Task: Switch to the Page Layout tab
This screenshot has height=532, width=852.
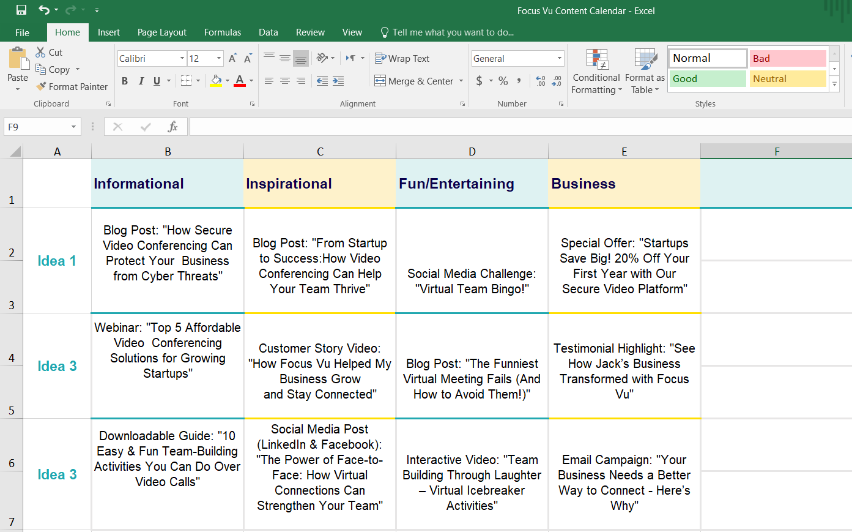Action: coord(162,32)
